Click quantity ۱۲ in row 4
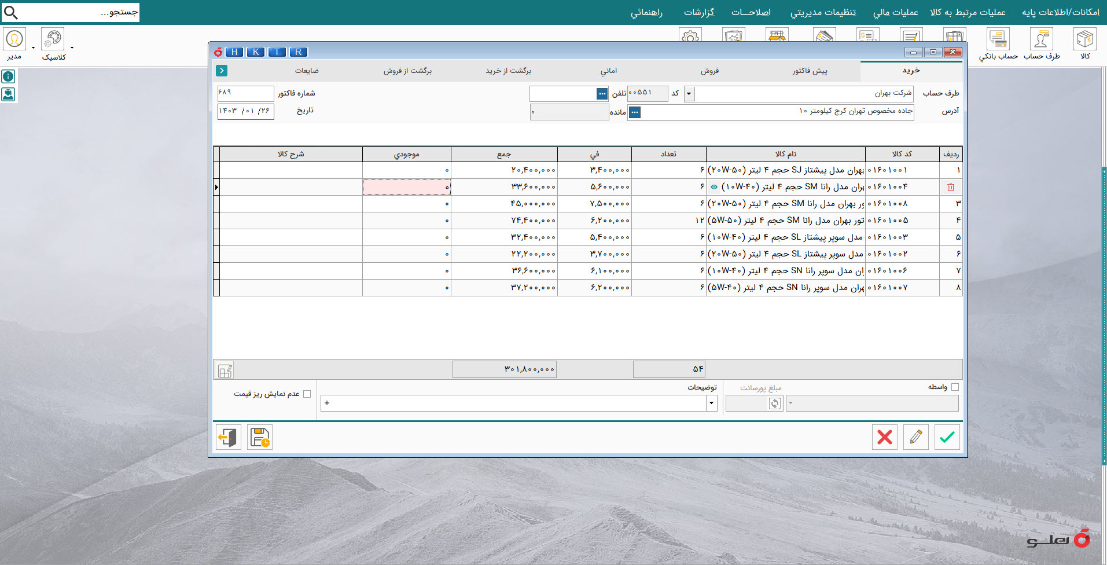The height and width of the screenshot is (565, 1107). click(x=669, y=221)
